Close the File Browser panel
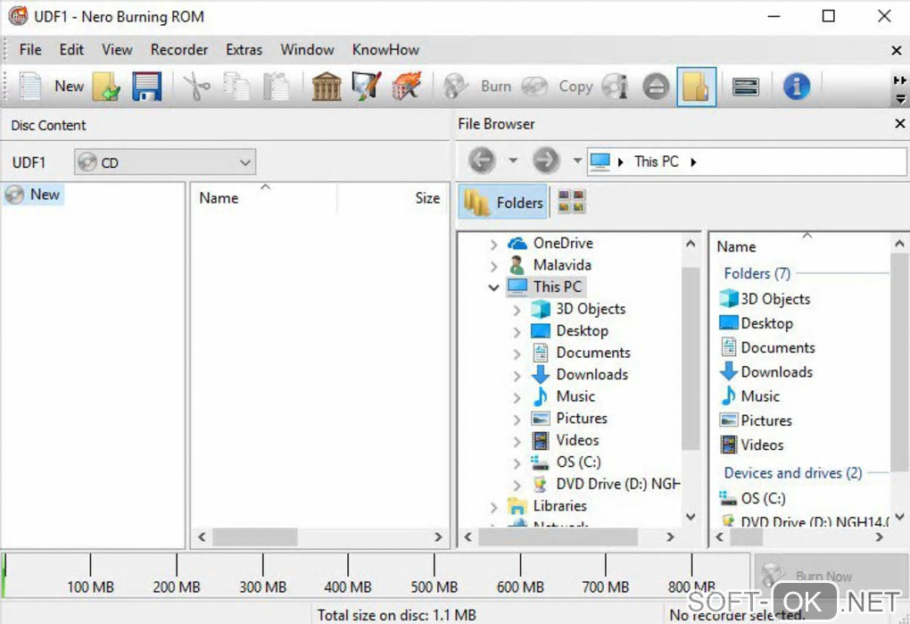This screenshot has height=624, width=910. 899,123
